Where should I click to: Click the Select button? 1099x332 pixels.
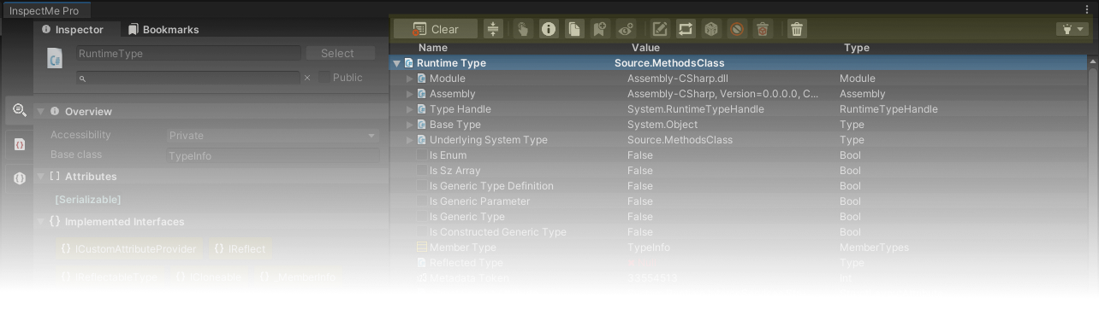(x=341, y=53)
